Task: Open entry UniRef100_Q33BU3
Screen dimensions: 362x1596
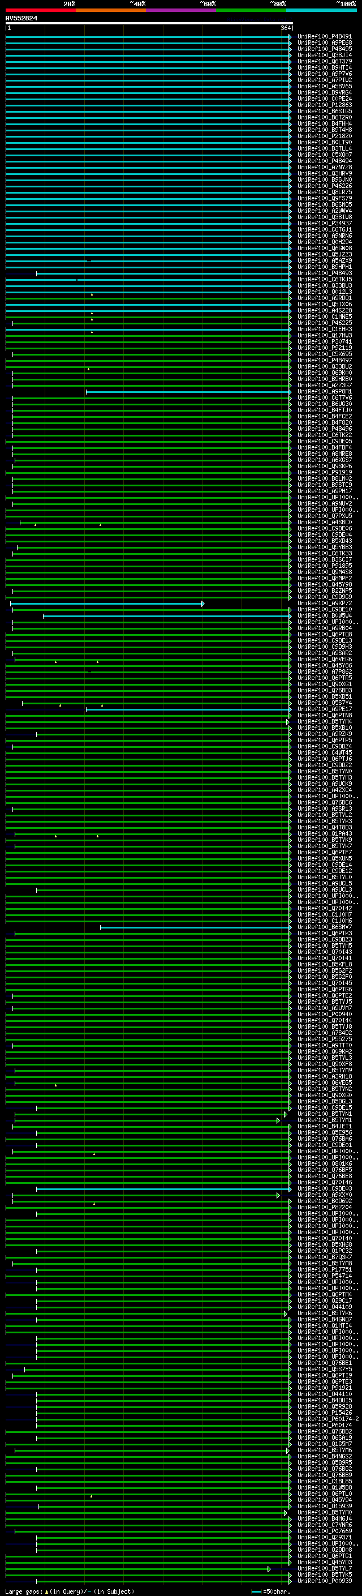Action: [x=325, y=285]
